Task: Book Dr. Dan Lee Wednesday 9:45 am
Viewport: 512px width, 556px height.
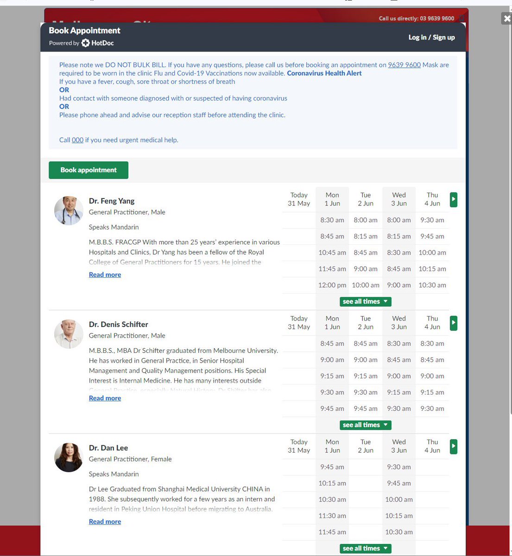Action: click(399, 483)
